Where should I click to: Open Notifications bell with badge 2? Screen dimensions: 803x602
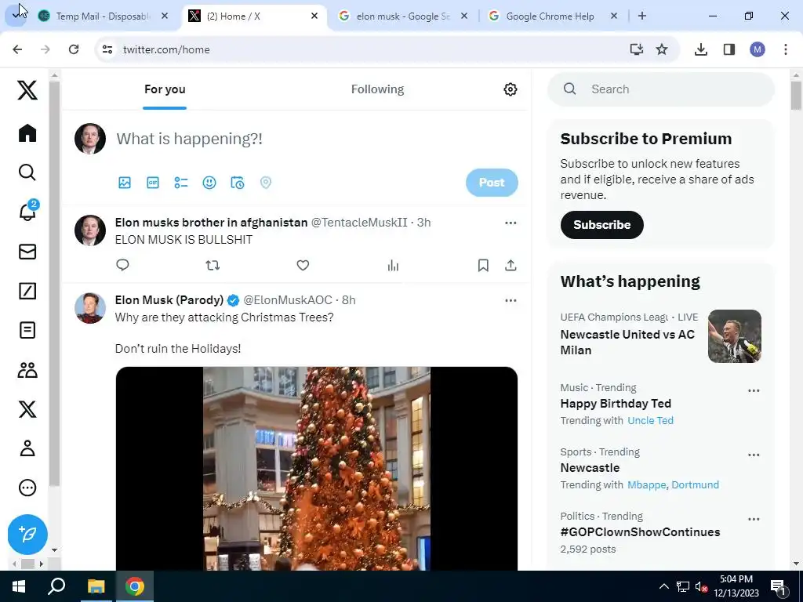click(x=27, y=212)
